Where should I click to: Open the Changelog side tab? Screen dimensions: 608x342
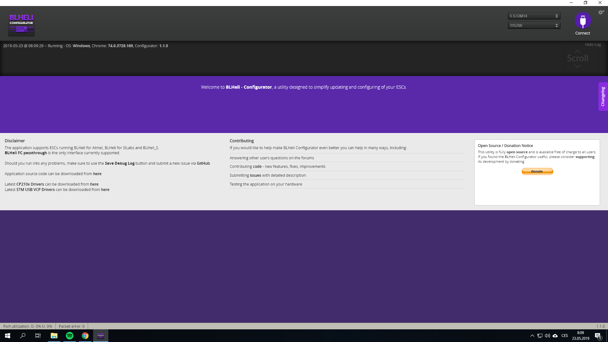pos(603,97)
